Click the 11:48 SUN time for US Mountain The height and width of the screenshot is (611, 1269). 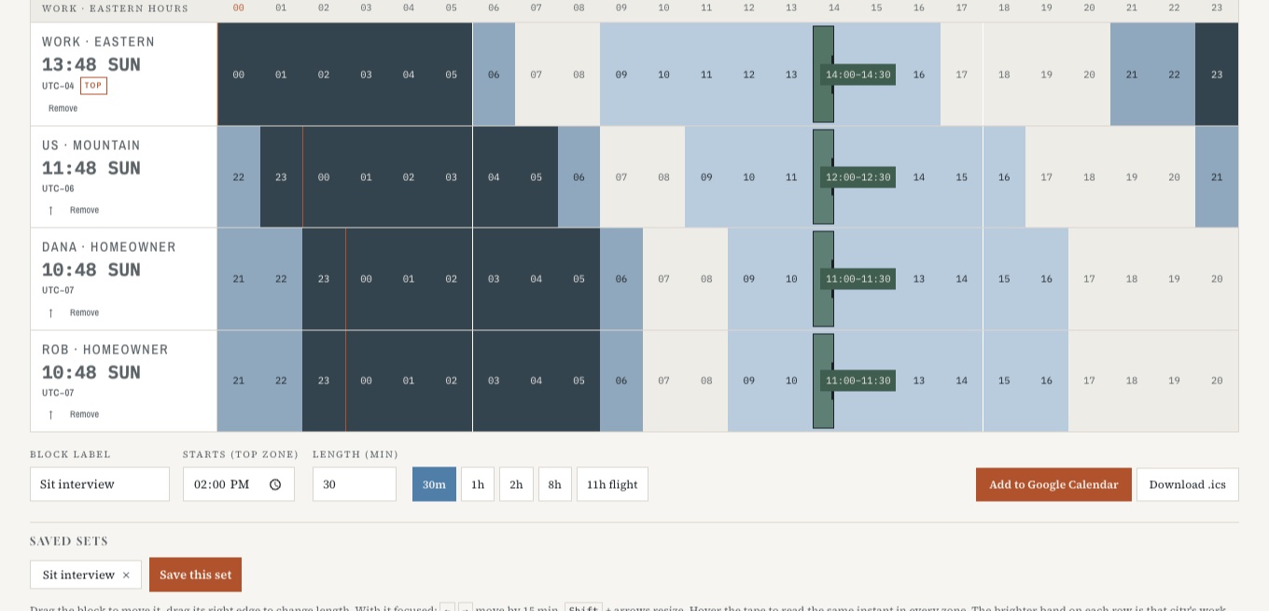[91, 169]
